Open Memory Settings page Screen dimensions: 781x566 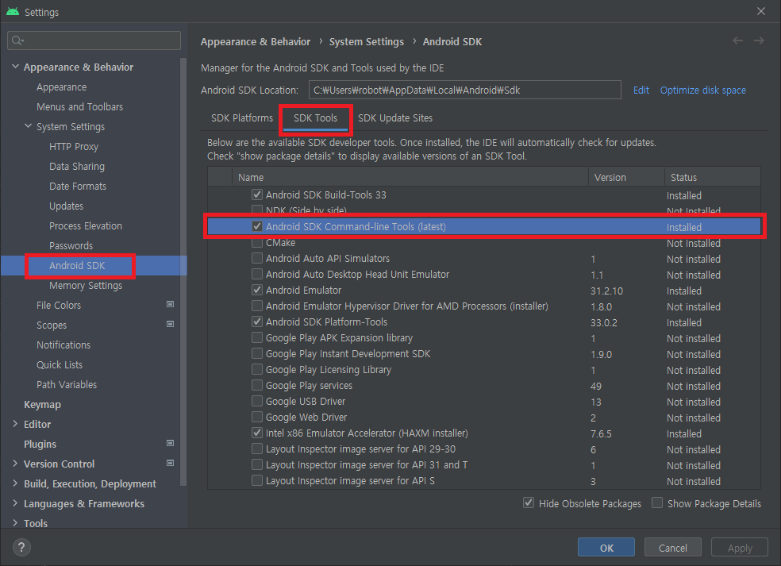(86, 286)
